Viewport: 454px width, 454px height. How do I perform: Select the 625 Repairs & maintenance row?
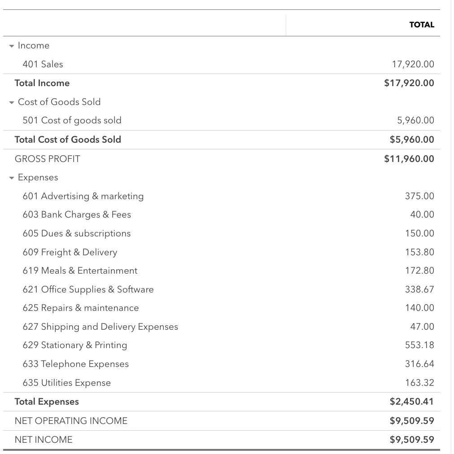point(81,308)
